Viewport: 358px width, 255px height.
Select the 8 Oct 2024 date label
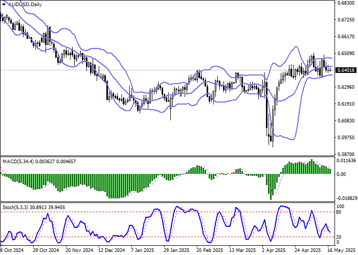(11, 250)
